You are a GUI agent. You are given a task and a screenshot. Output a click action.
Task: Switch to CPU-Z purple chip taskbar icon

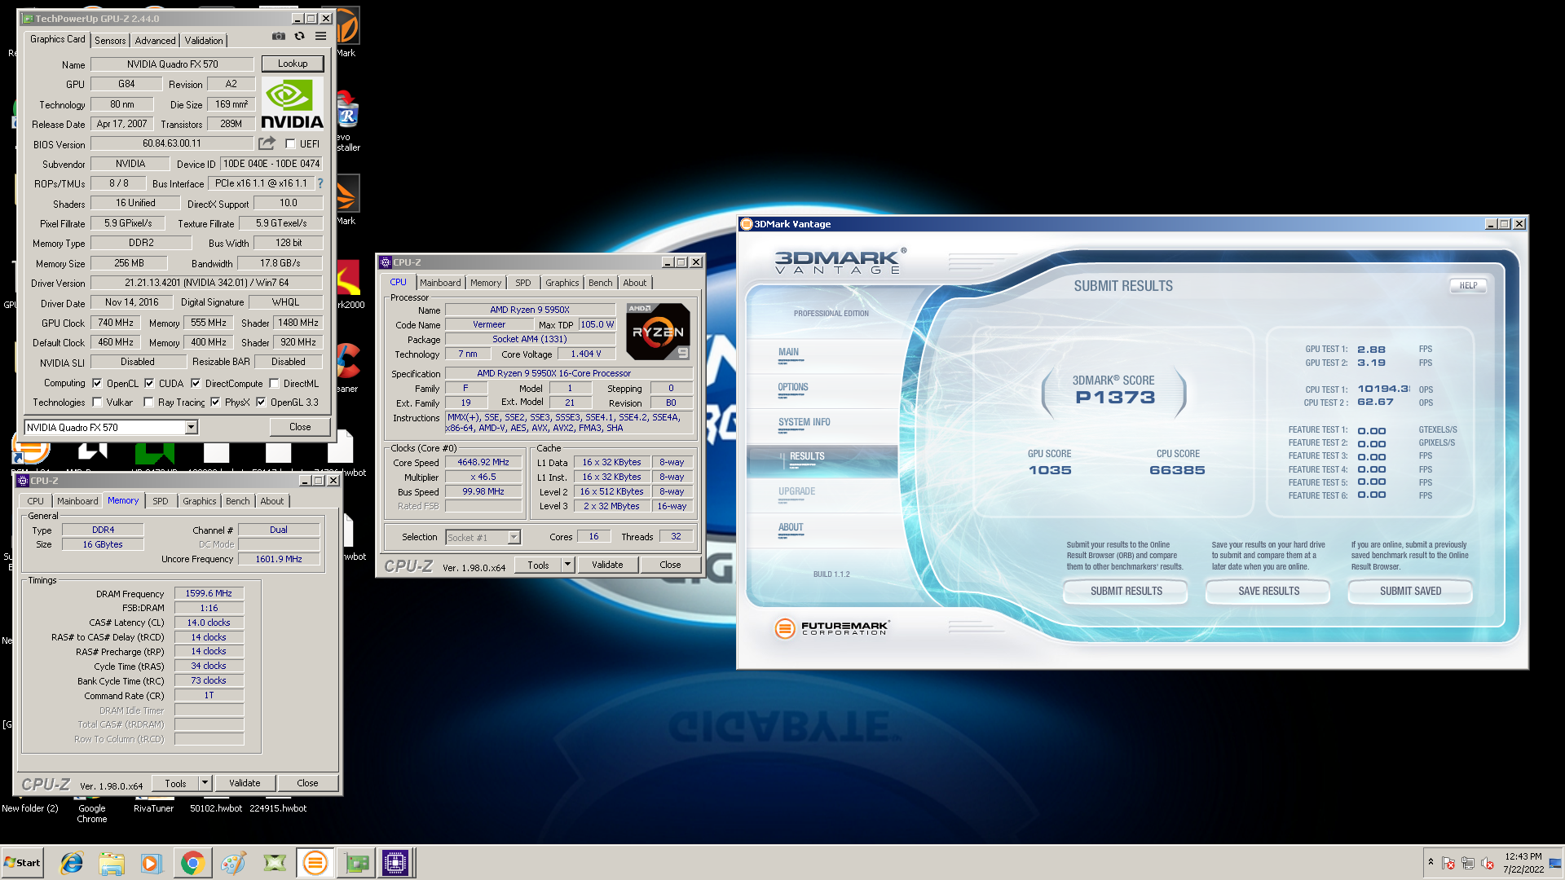coord(395,863)
